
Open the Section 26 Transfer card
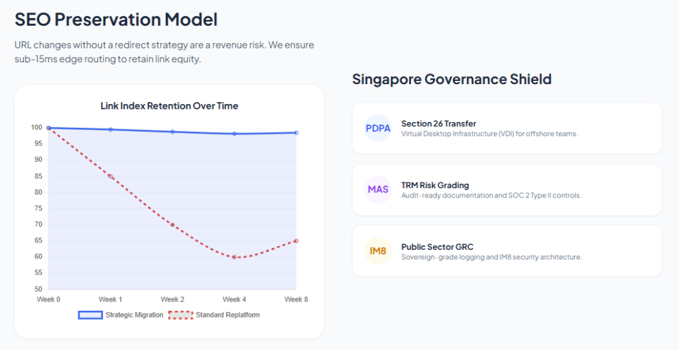(507, 128)
